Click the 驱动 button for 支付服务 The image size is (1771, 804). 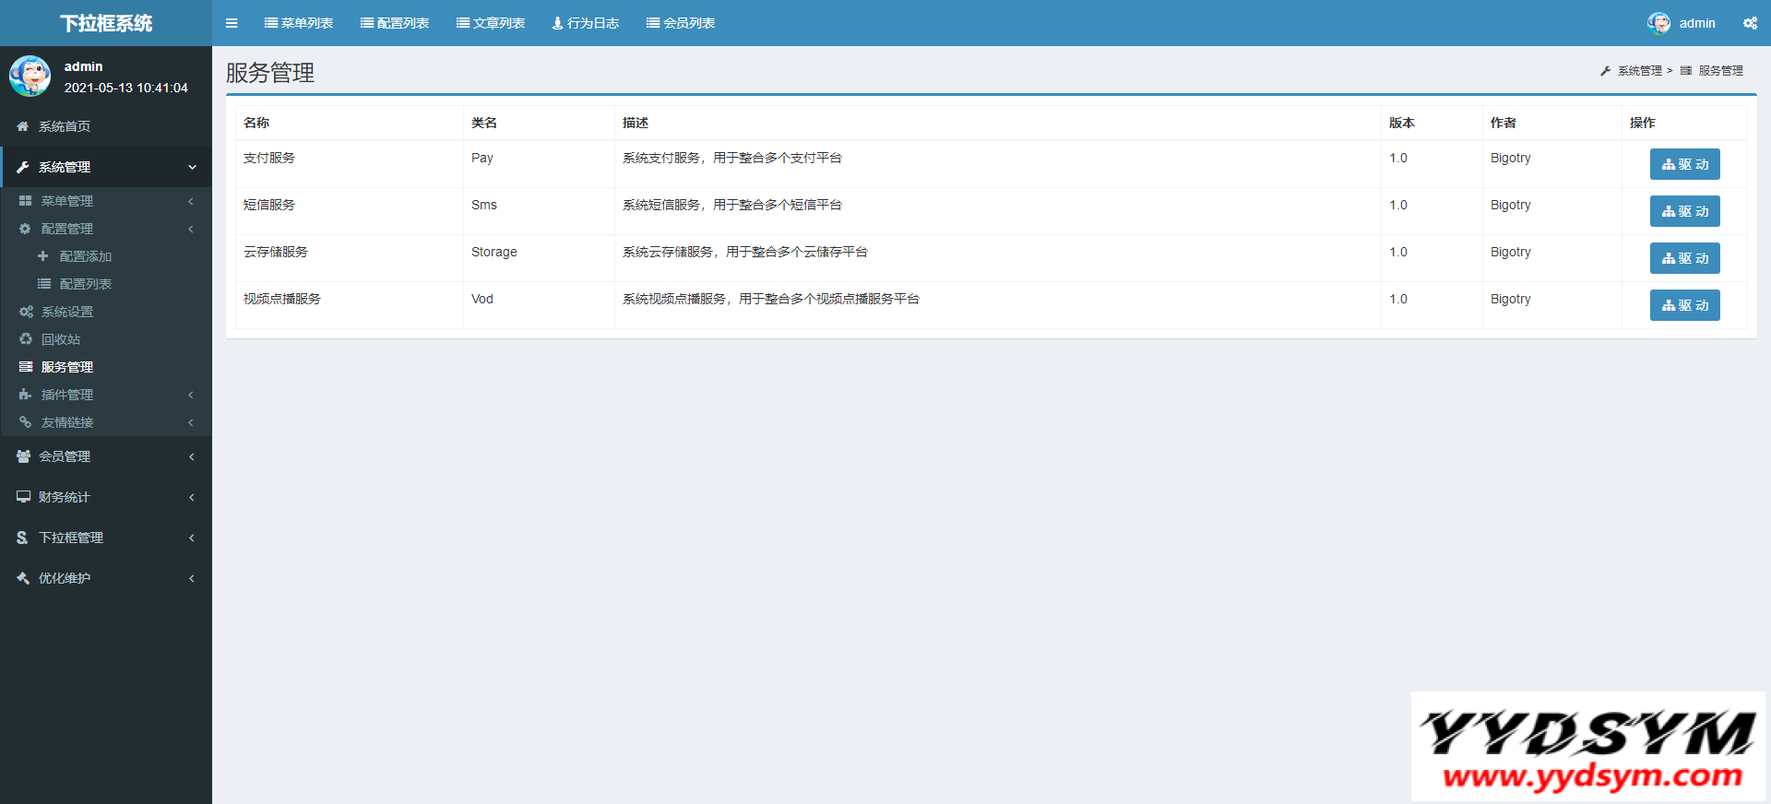(1684, 164)
